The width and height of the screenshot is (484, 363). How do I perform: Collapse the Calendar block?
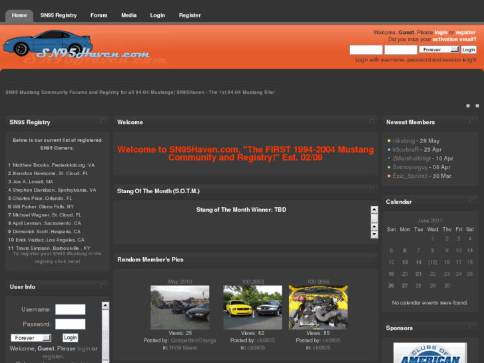471,200
